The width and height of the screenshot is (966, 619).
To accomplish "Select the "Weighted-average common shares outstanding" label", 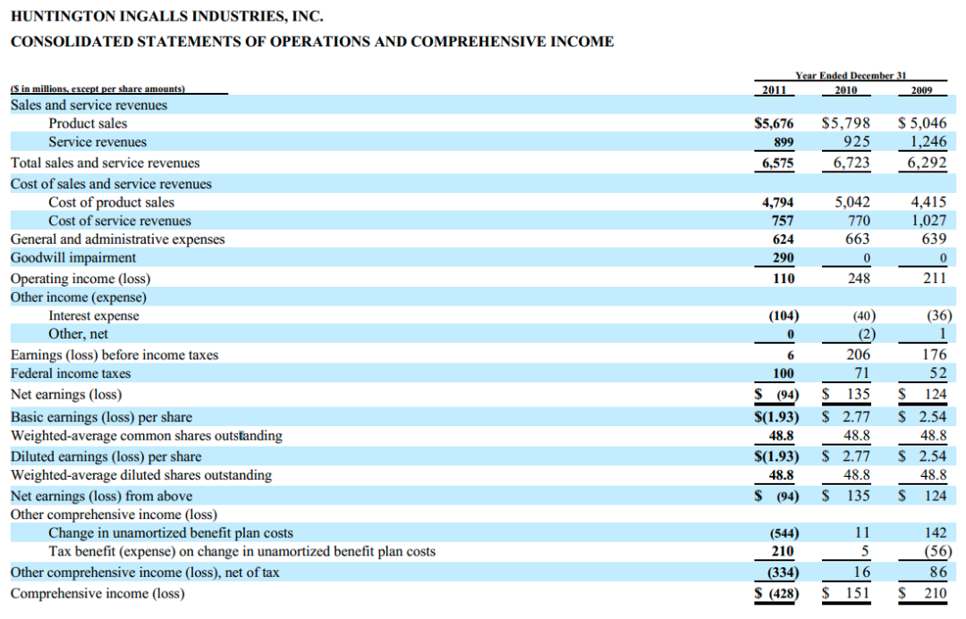I will (147, 436).
